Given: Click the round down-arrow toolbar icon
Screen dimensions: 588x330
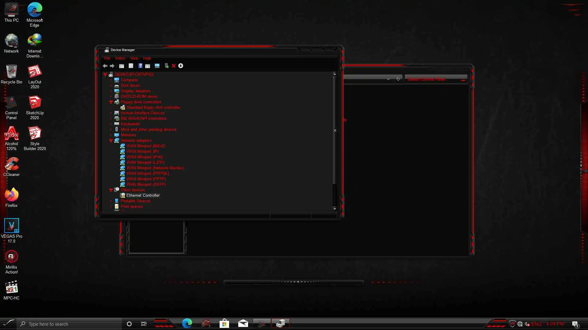Looking at the screenshot, I should click(x=181, y=66).
